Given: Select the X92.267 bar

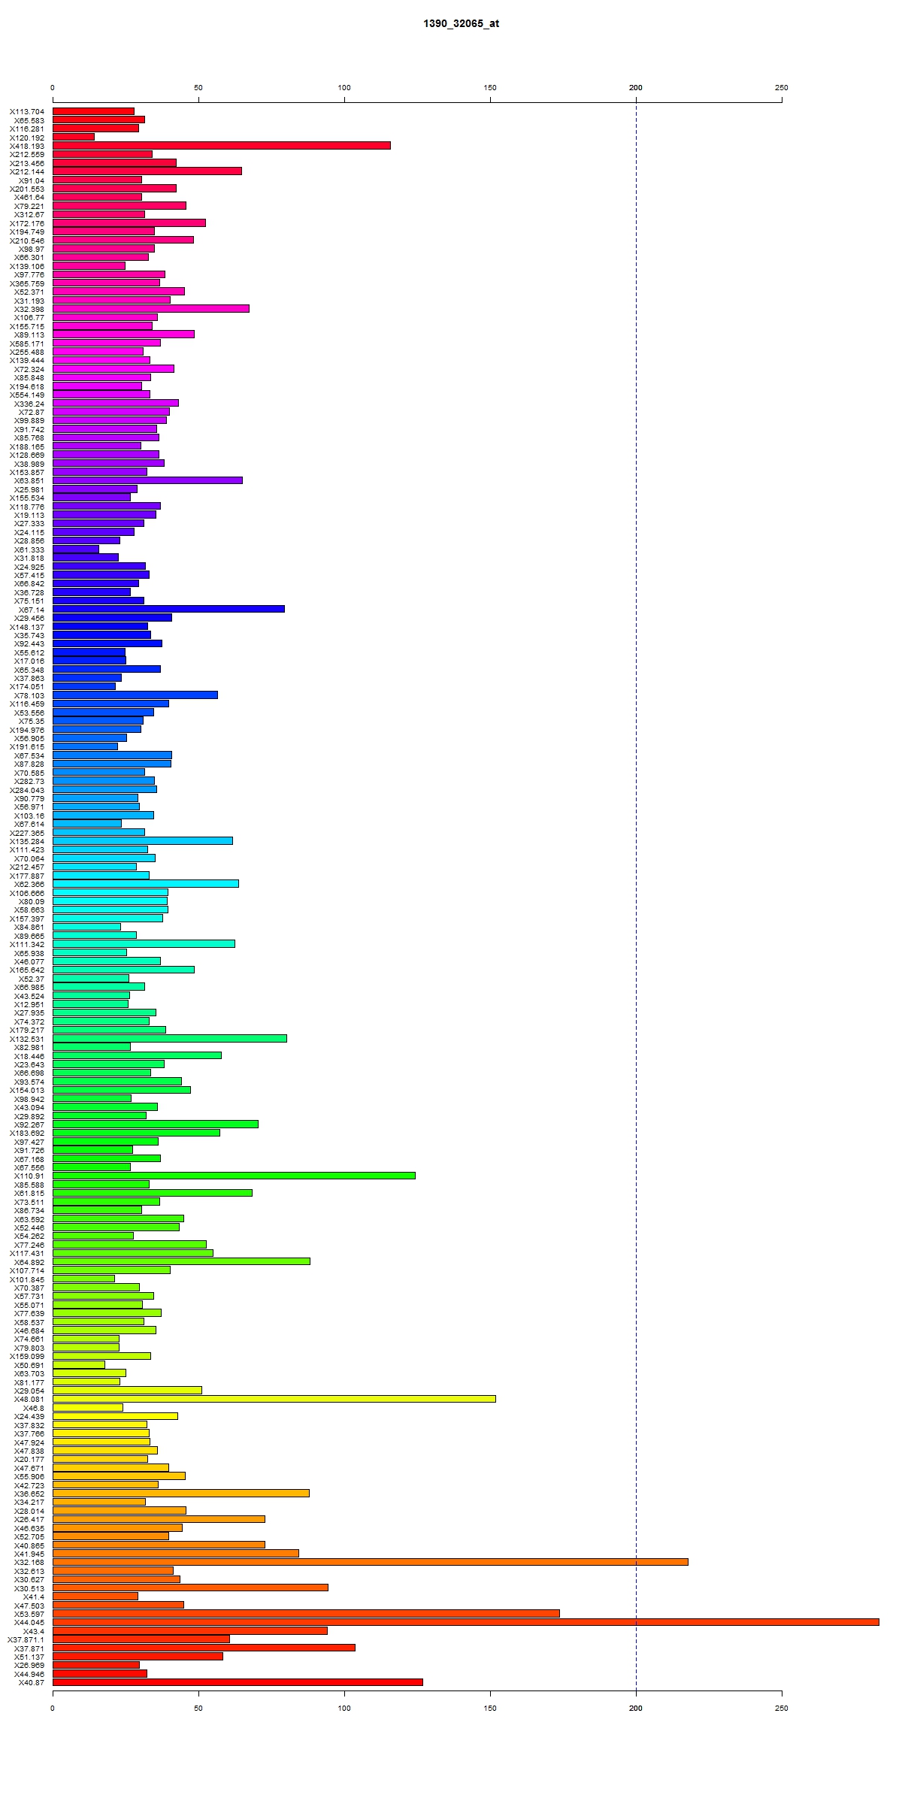Looking at the screenshot, I should 156,1124.
